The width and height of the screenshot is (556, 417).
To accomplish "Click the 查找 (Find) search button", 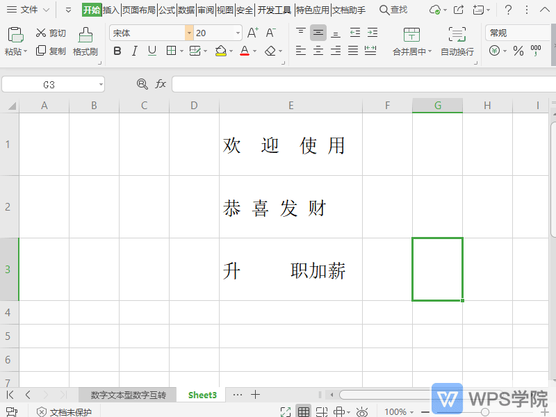I will point(393,10).
